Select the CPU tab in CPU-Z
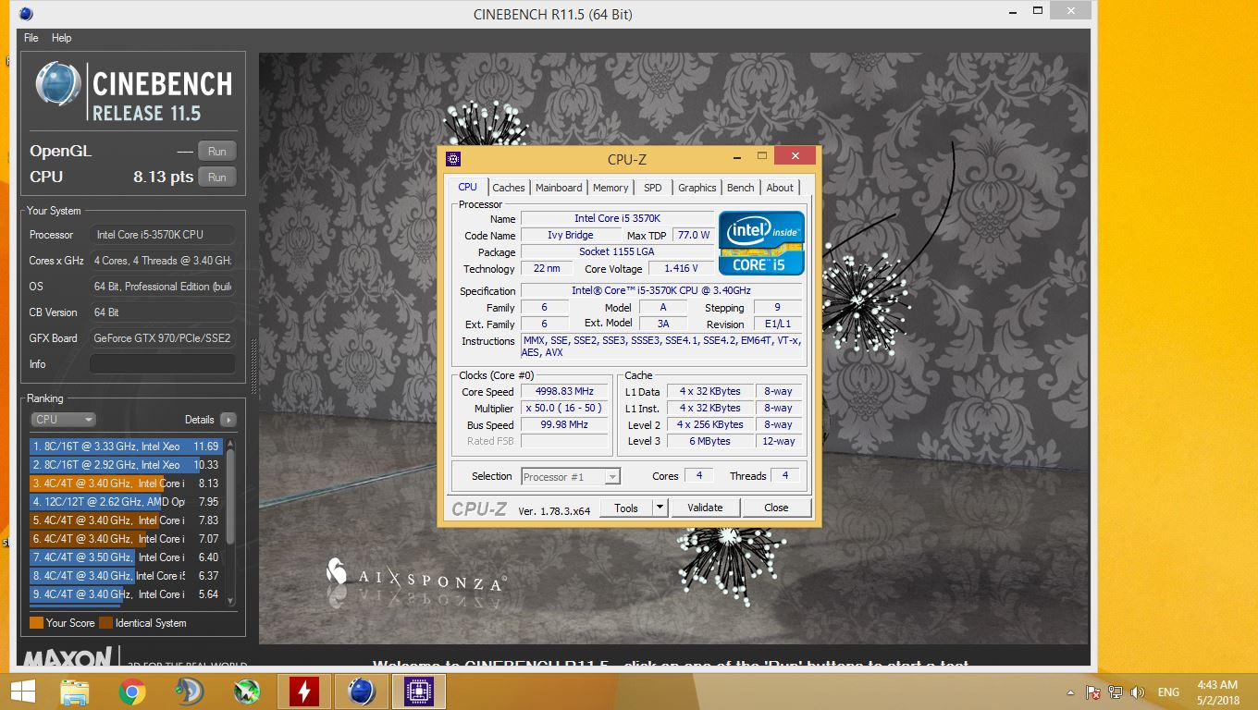The width and height of the screenshot is (1258, 710). [x=468, y=187]
